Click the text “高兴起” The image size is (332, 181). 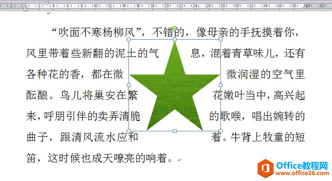click(289, 95)
